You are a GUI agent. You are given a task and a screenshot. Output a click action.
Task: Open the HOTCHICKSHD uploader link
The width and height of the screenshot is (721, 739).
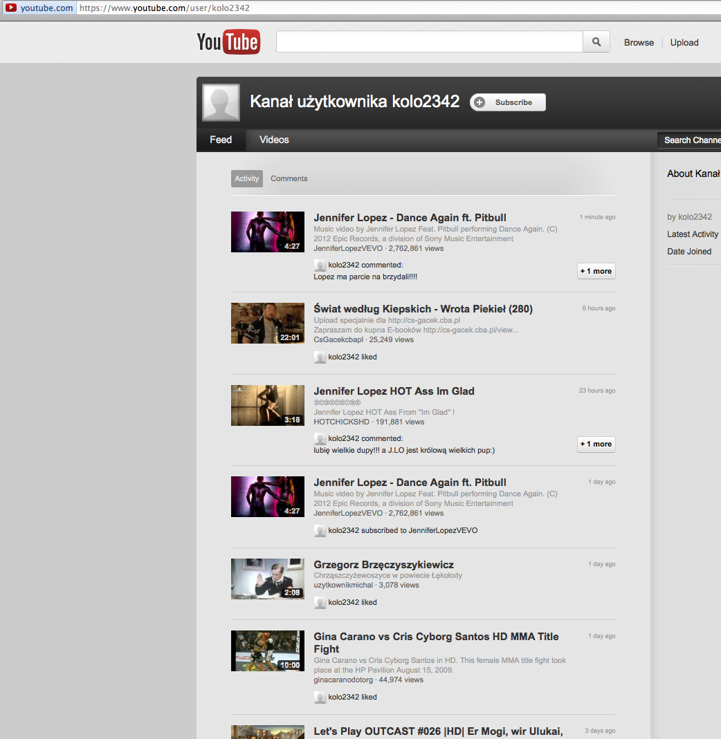pyautogui.click(x=342, y=422)
